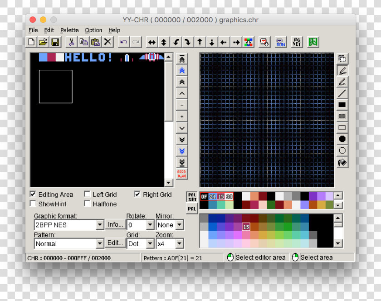This screenshot has height=301, width=381.
Task: Open the Palette menu
Action: tap(69, 30)
